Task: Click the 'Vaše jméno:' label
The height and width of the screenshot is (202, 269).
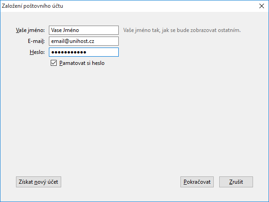Action: click(x=30, y=30)
